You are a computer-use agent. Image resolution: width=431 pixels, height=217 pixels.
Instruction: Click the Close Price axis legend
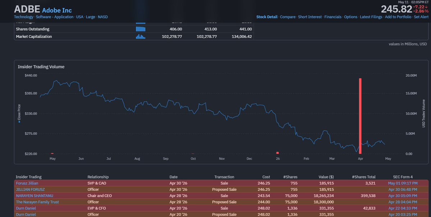point(19,114)
